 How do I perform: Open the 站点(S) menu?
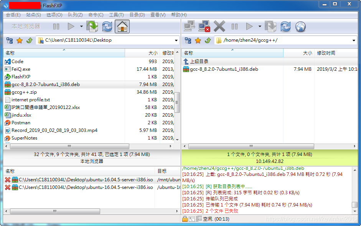(x=34, y=15)
